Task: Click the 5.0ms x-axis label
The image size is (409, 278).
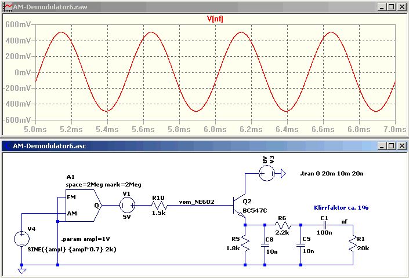Action: pos(35,129)
